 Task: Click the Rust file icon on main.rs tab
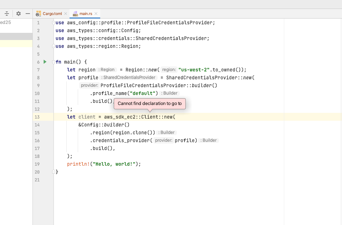tap(75, 13)
